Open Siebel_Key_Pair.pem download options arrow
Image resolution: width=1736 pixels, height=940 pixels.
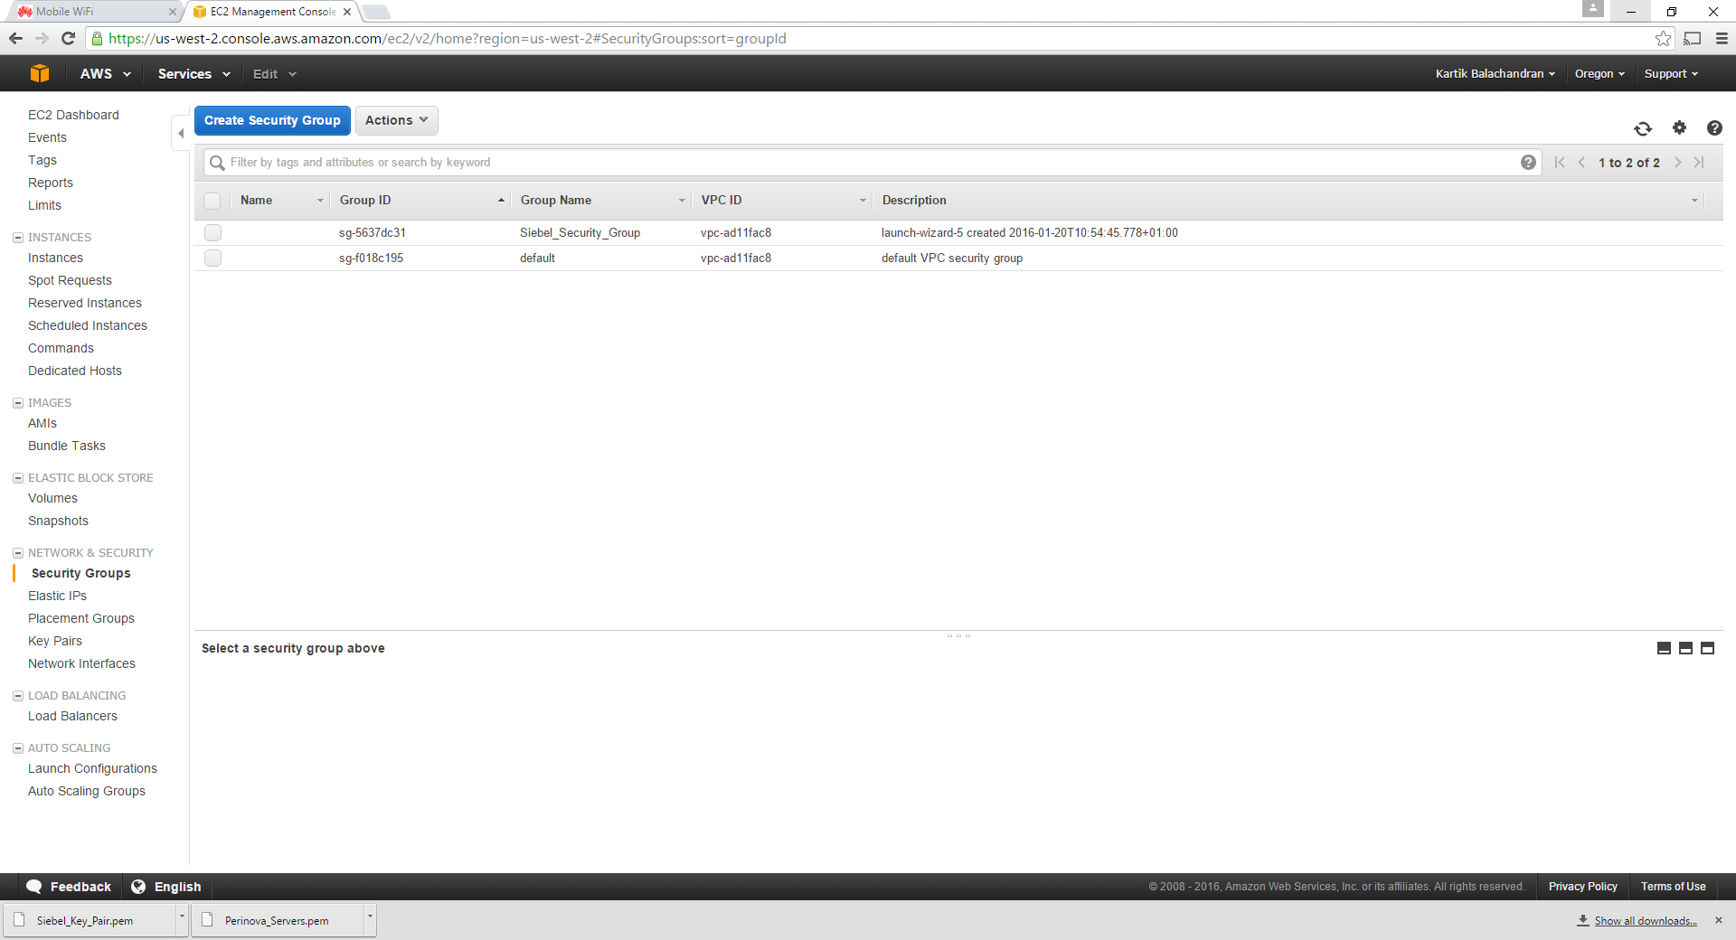tap(182, 919)
